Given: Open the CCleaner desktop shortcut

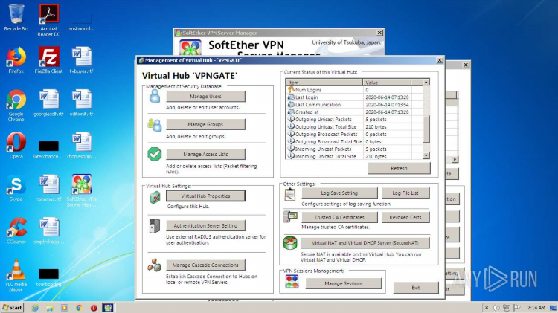Looking at the screenshot, I should pos(16,230).
